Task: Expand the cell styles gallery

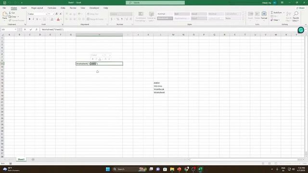Action: tap(243, 19)
